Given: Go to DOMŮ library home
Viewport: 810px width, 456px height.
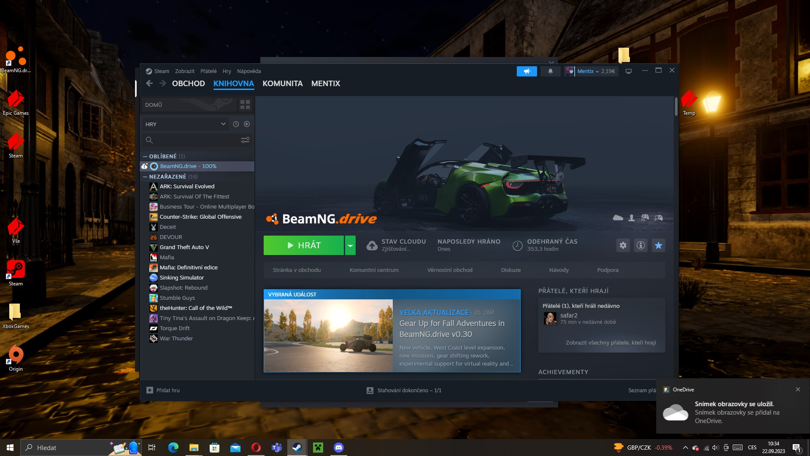Looking at the screenshot, I should (189, 105).
